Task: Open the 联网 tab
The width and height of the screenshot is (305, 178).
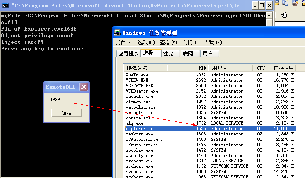Action: [190, 53]
